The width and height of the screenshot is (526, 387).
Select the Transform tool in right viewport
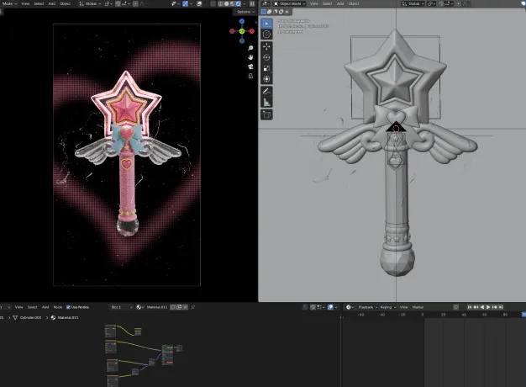(x=266, y=79)
